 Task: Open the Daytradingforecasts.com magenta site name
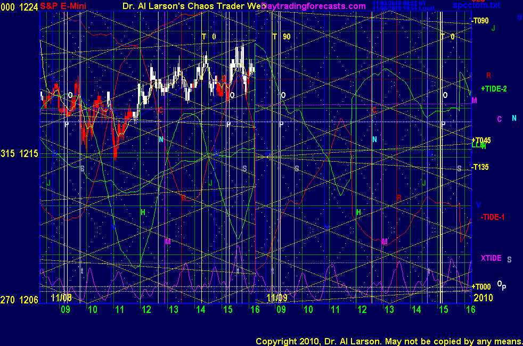pyautogui.click(x=314, y=6)
